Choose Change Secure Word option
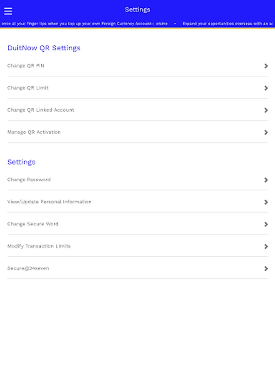This screenshot has width=275, height=366. click(33, 224)
